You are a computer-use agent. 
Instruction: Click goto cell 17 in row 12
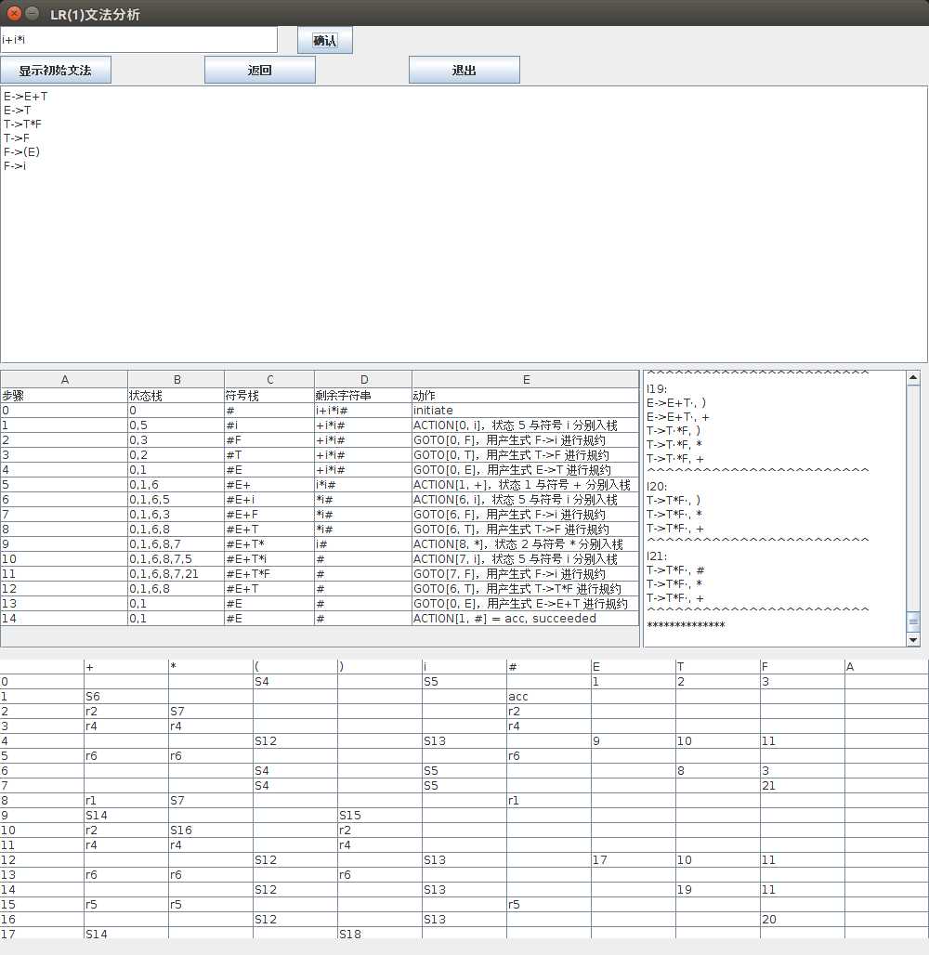coord(633,860)
